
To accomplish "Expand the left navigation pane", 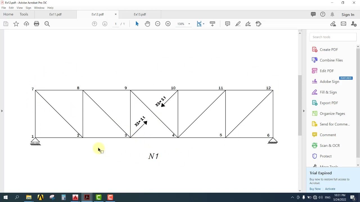I will 2,111.
